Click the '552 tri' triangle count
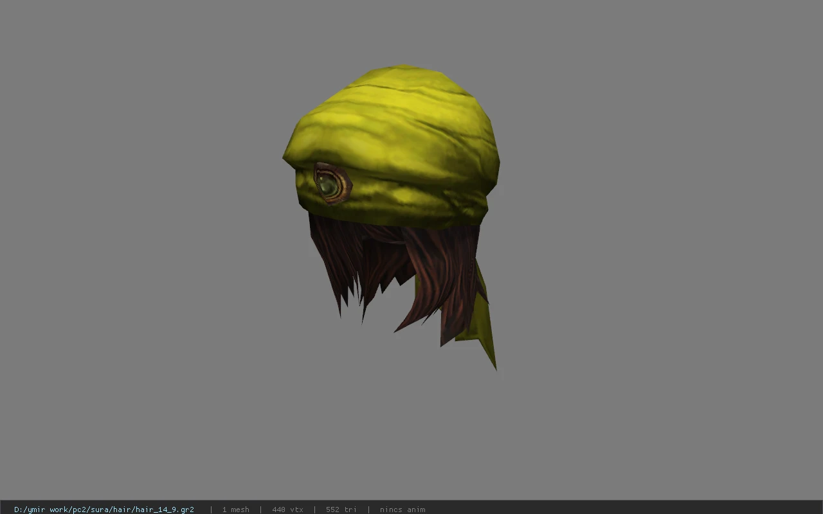 [x=341, y=510]
